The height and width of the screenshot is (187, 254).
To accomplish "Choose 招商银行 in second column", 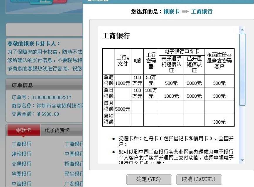I will [x=74, y=164].
